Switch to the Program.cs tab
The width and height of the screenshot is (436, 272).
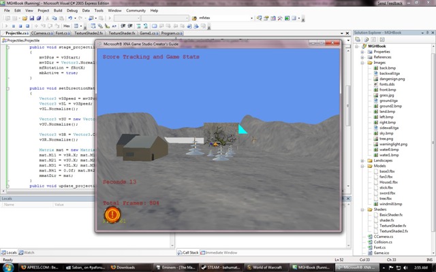pos(172,33)
